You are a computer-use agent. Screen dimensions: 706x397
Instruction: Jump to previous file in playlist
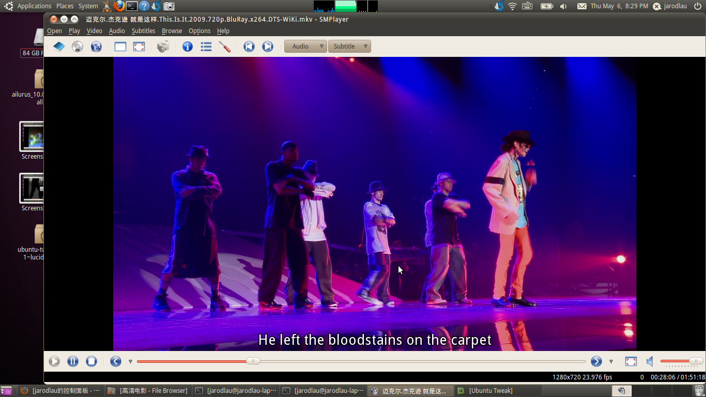click(x=249, y=47)
